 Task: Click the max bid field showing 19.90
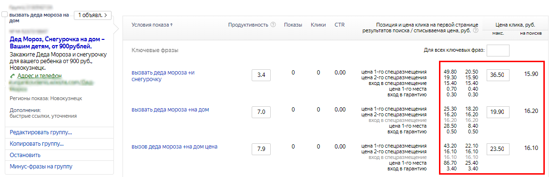(x=498, y=112)
